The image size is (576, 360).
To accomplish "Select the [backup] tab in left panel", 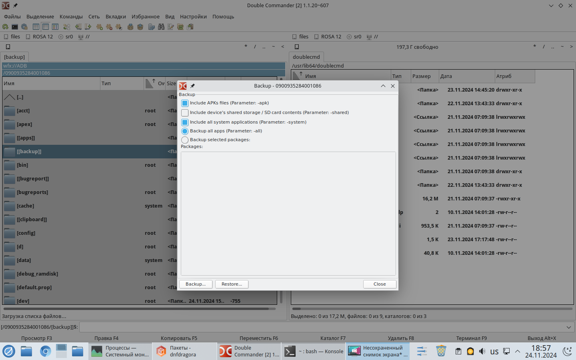I will [14, 57].
